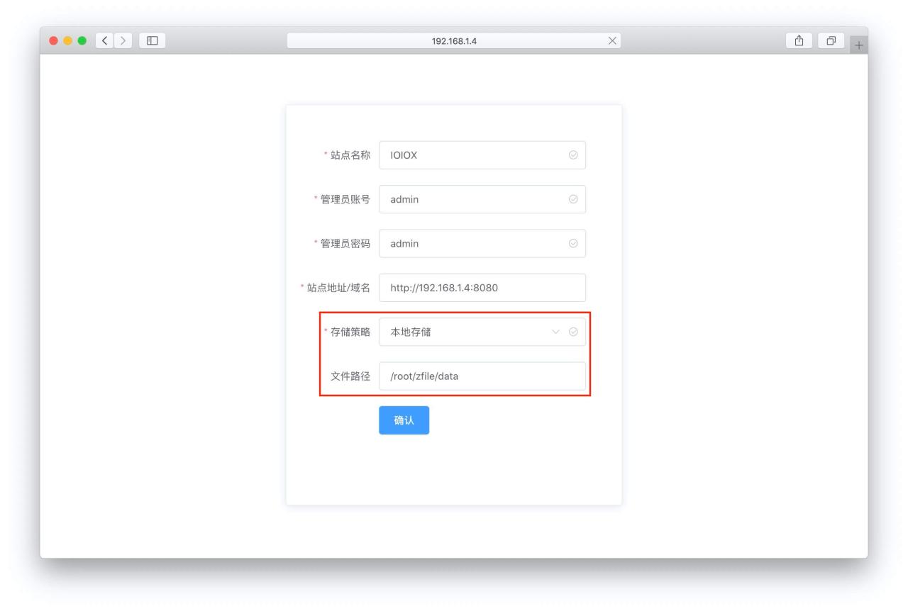Click the 管理员密码 password field

tap(468, 243)
